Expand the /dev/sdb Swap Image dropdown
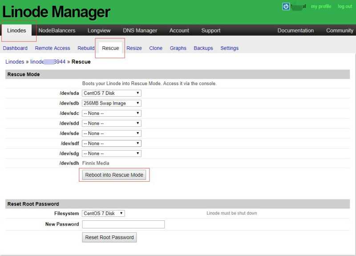 coord(112,103)
